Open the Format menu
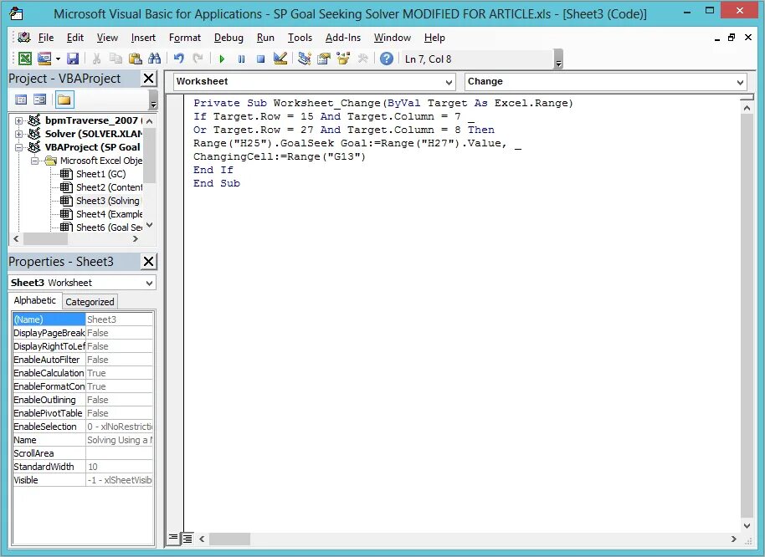Image resolution: width=765 pixels, height=557 pixels. click(x=184, y=38)
